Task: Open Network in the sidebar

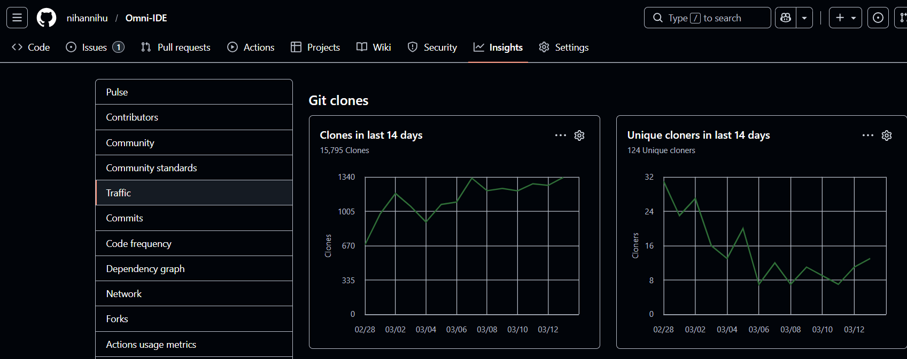Action: tap(194, 293)
